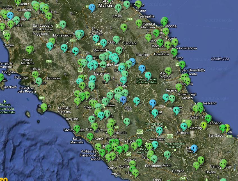Click the 9.2 marker above San Benedetto
This screenshot has height=181, width=238.
pyautogui.click(x=182, y=64)
